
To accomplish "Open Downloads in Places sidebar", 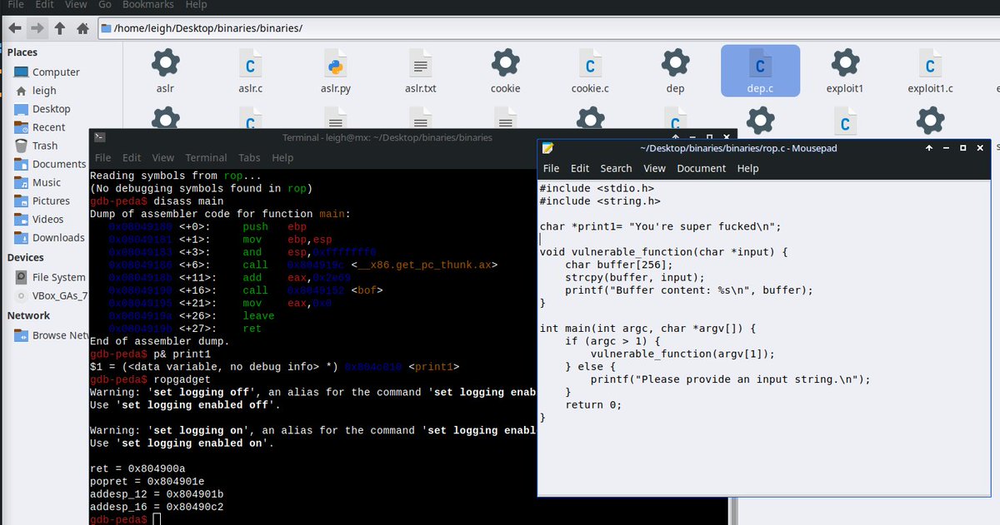I will coord(50,237).
